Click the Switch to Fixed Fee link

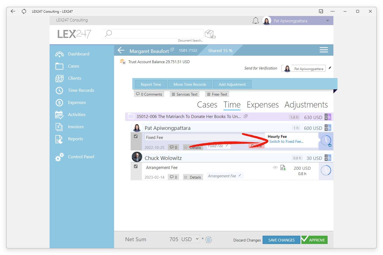(x=286, y=141)
